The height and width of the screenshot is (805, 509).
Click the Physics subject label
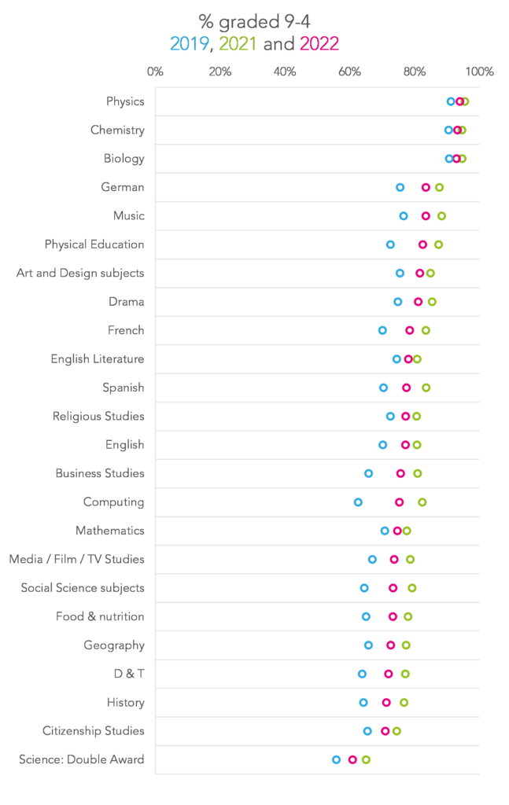pos(125,101)
